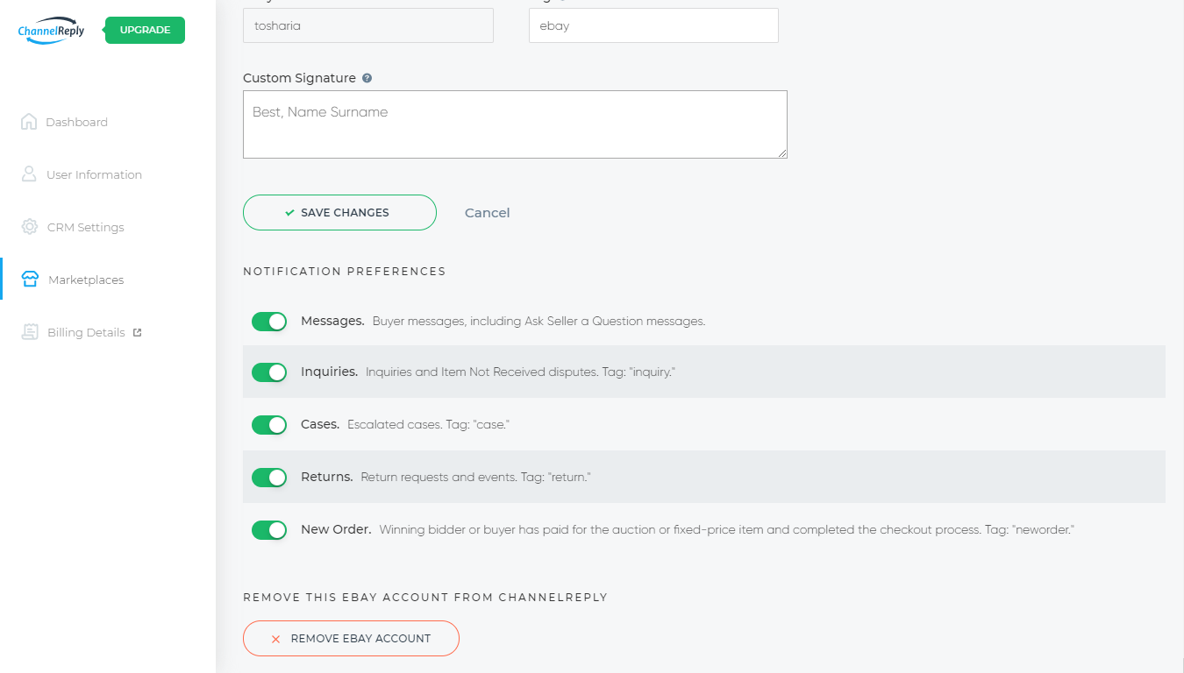1184x673 pixels.
Task: Click the Custom Signature text area
Action: point(515,124)
